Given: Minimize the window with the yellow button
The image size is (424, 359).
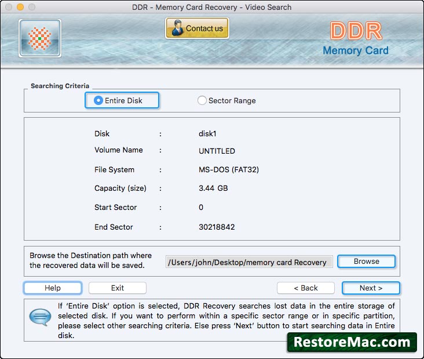Looking at the screenshot, I should pyautogui.click(x=20, y=7).
